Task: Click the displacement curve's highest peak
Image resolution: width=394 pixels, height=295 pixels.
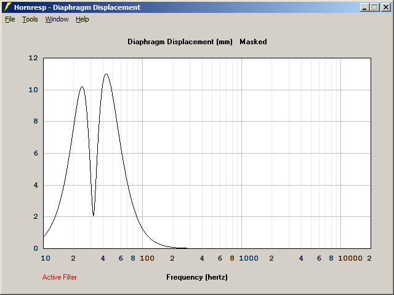Action: pos(106,74)
